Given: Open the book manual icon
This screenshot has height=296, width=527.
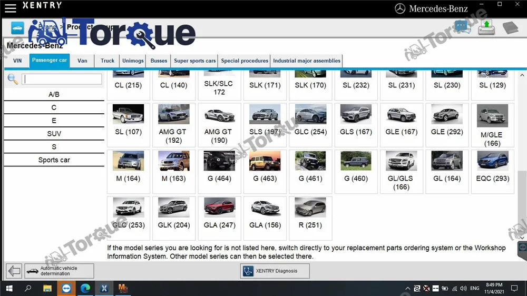Looking at the screenshot, I should (x=510, y=27).
